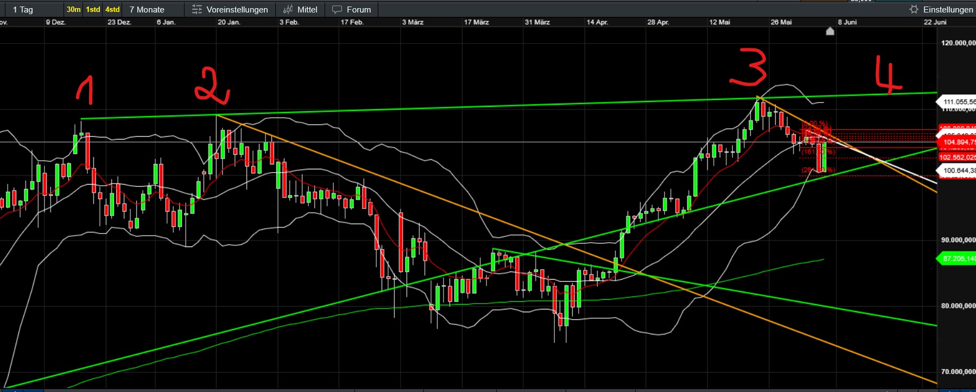Select the white 100.644,38 price tag
Screen dimensions: 976x392
[x=956, y=170]
